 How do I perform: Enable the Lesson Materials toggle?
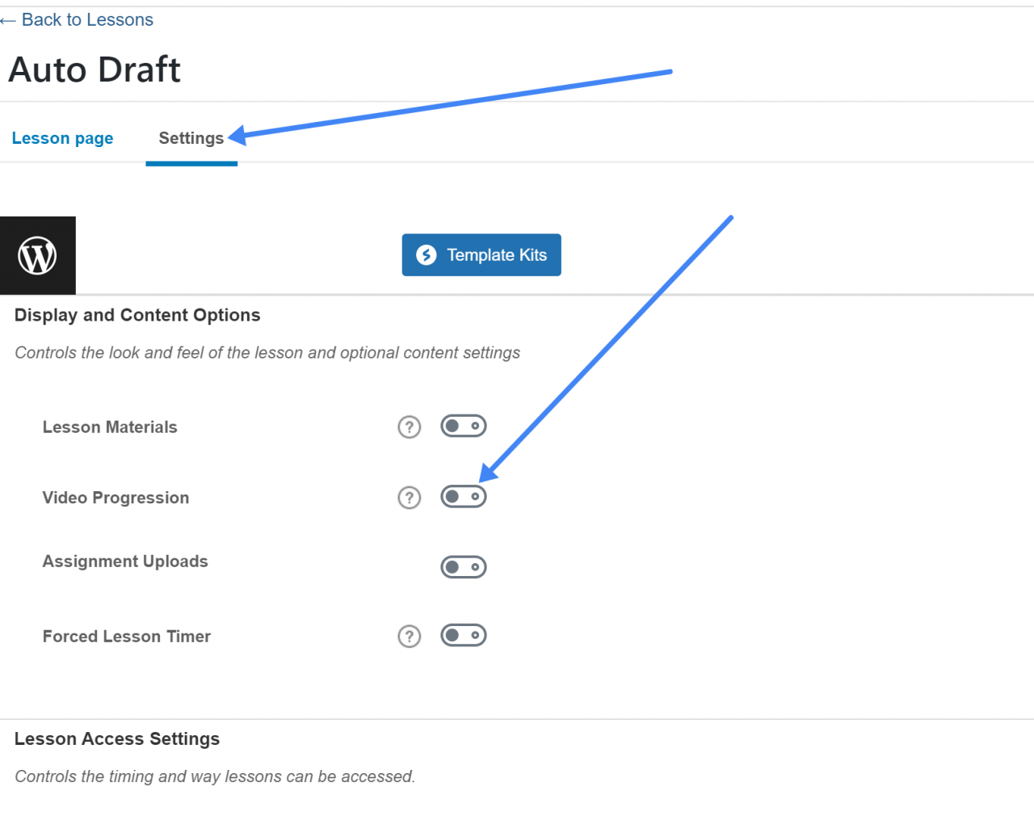point(463,426)
